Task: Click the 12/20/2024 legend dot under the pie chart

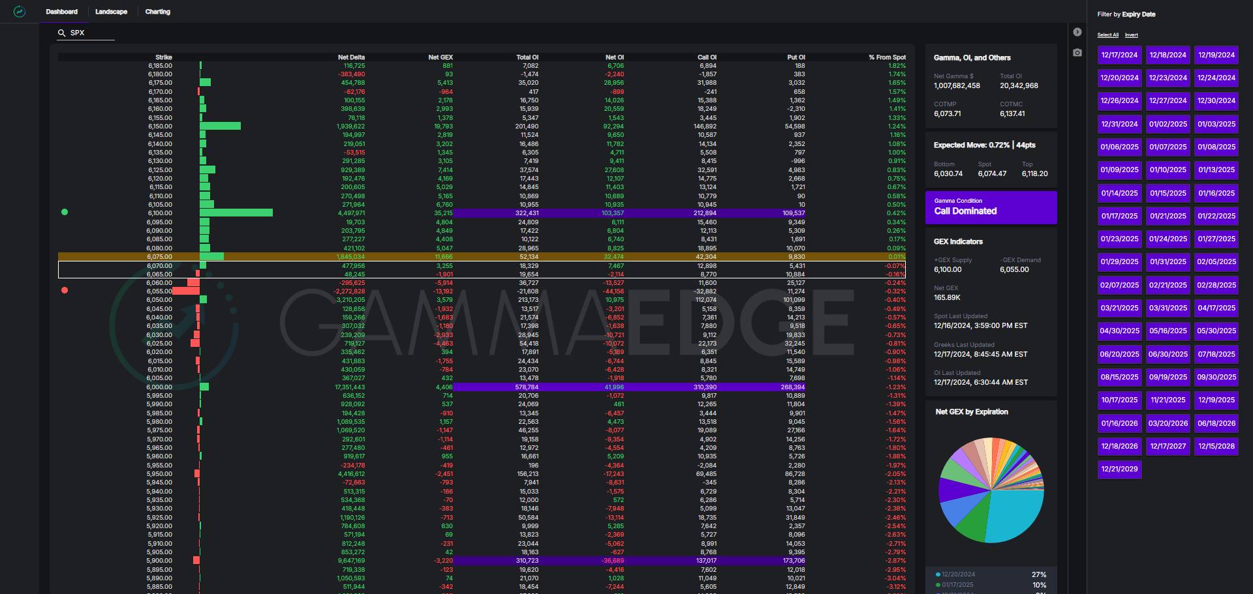Action: click(938, 574)
